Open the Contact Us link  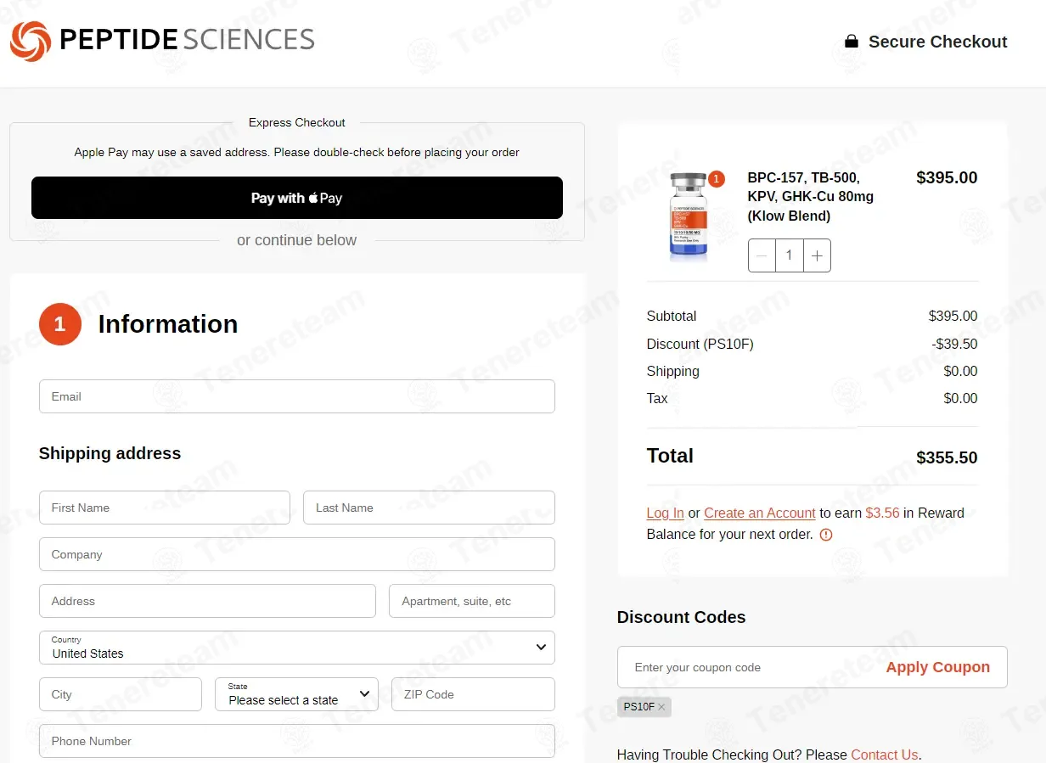[x=884, y=755]
